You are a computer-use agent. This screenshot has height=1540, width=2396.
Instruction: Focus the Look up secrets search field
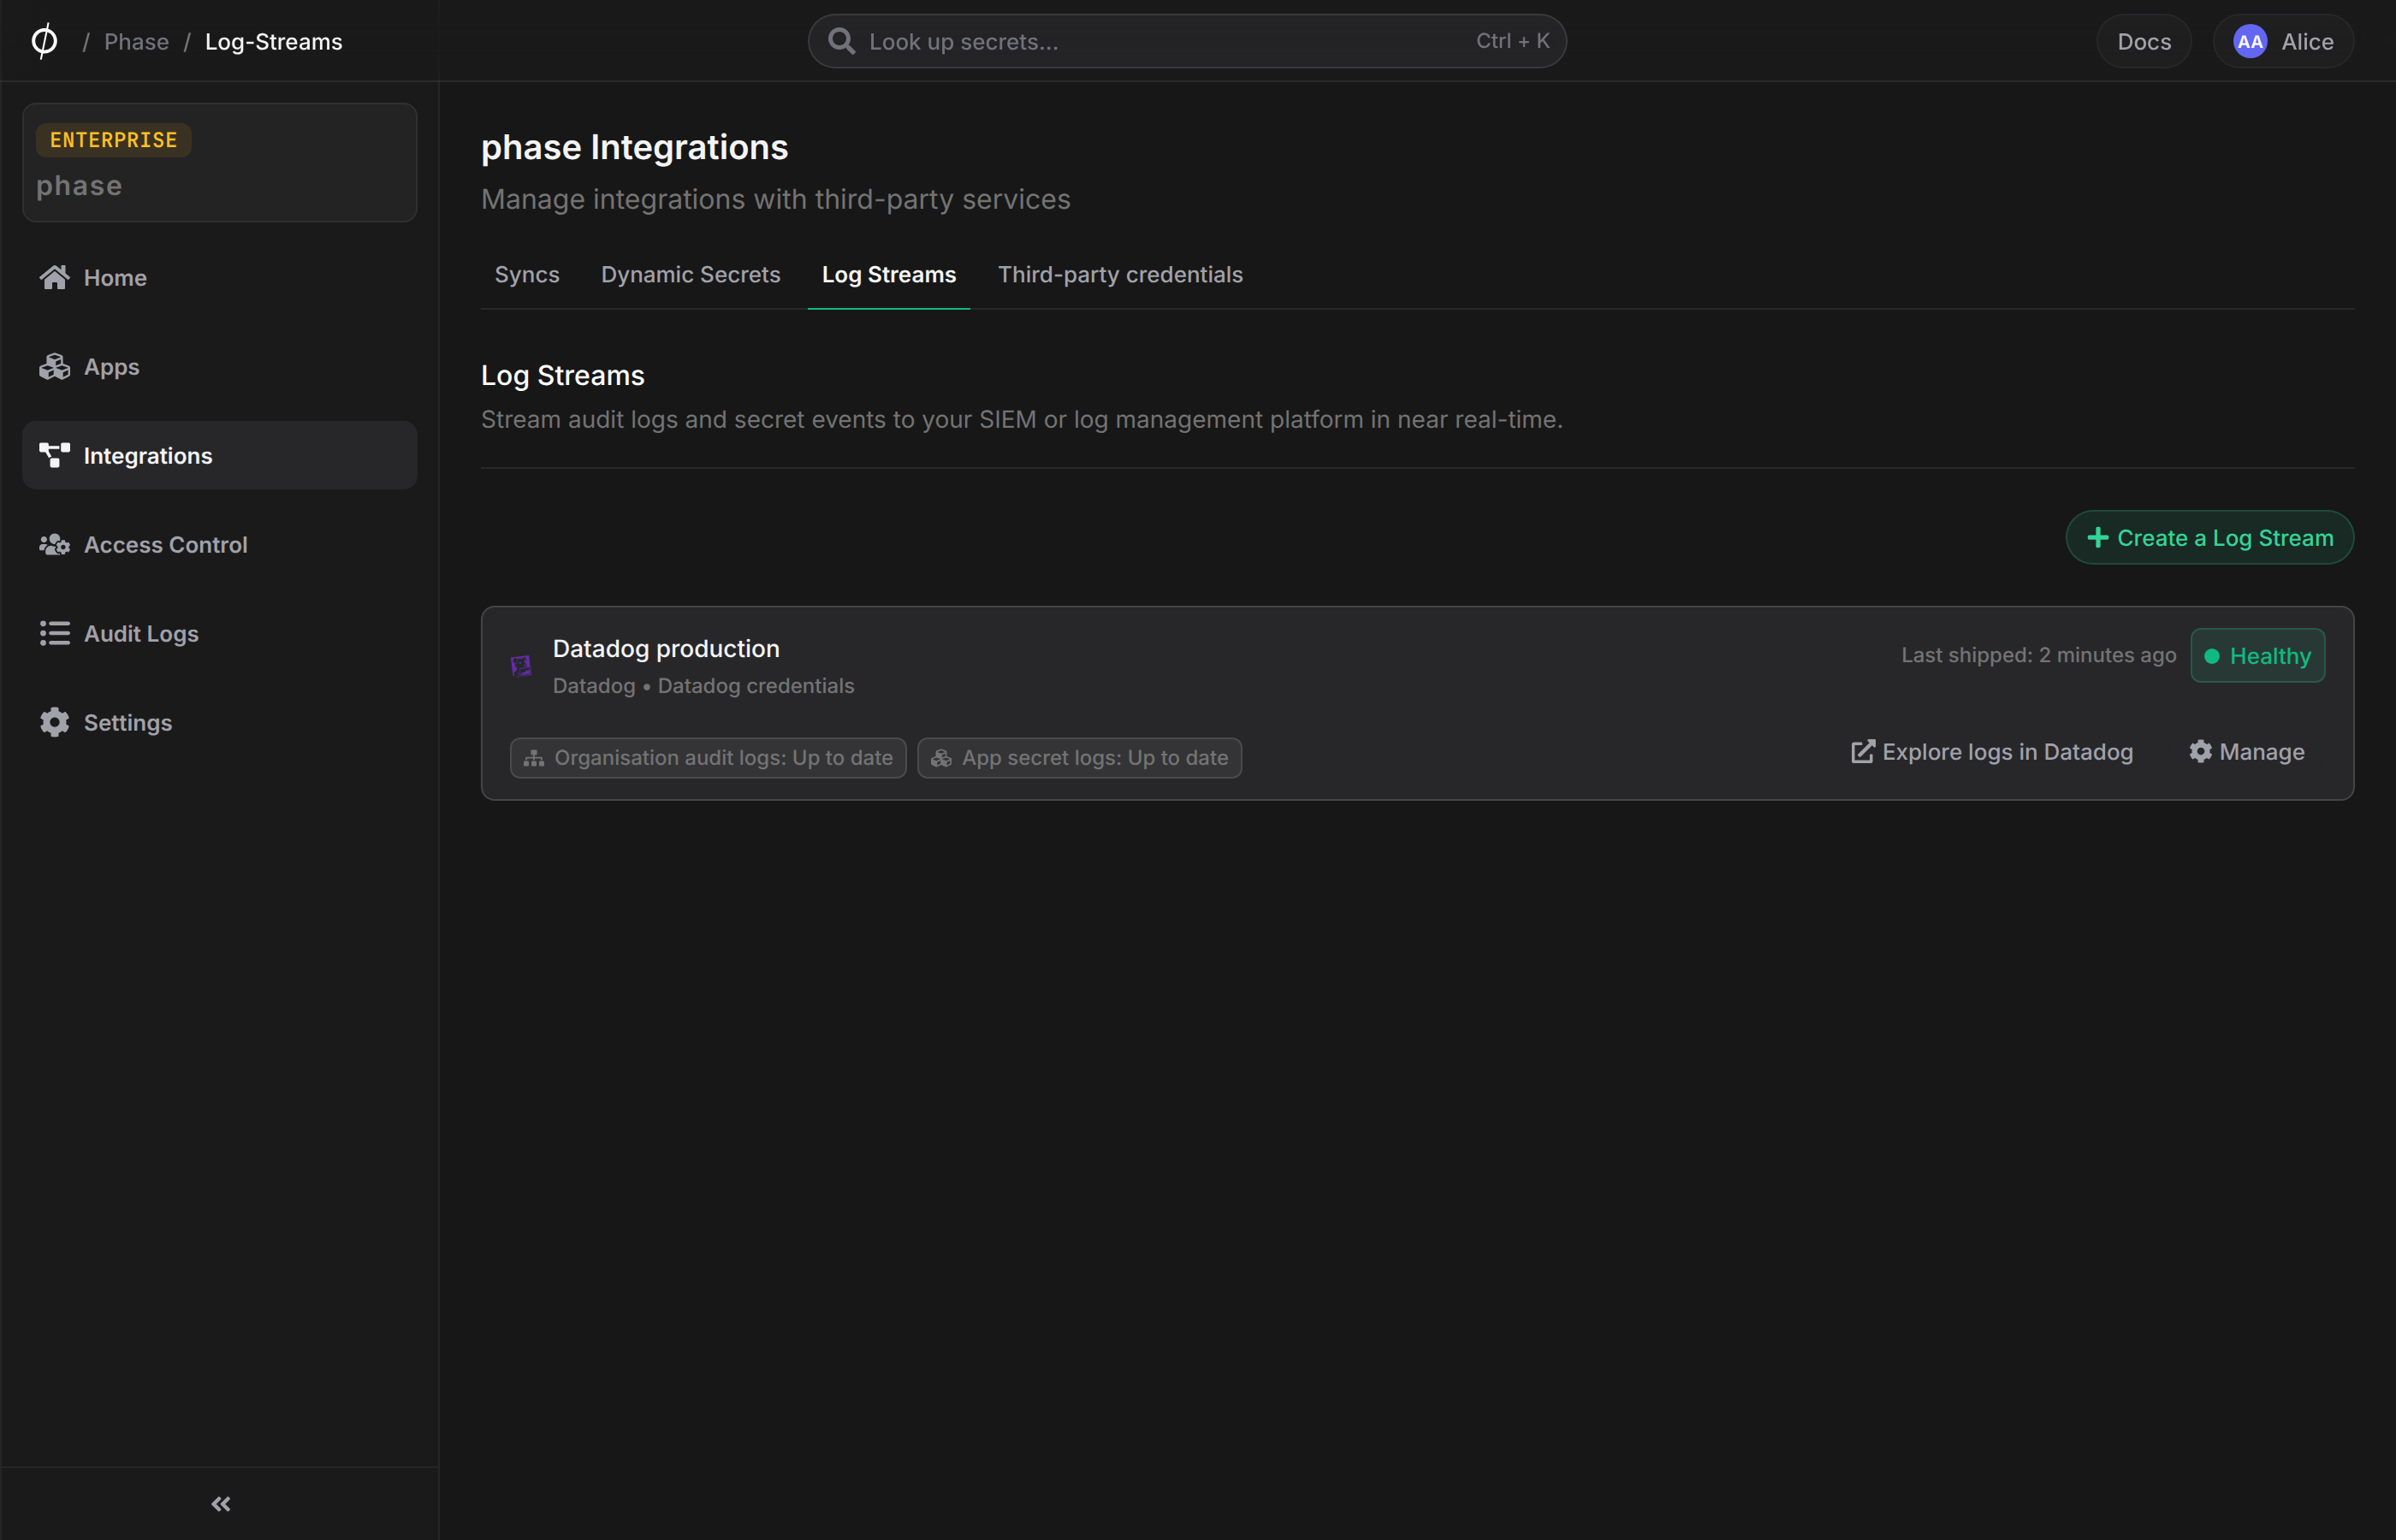coord(1187,41)
